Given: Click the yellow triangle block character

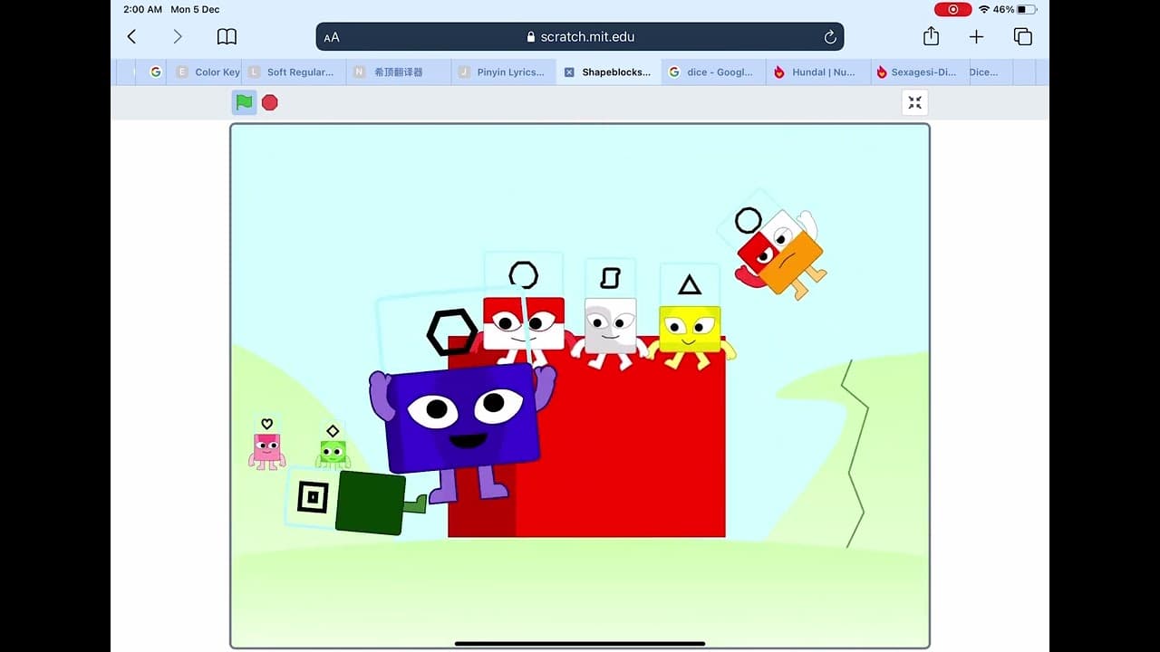Looking at the screenshot, I should [691, 336].
